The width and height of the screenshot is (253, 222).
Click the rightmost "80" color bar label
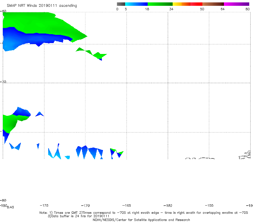(x=248, y=9)
